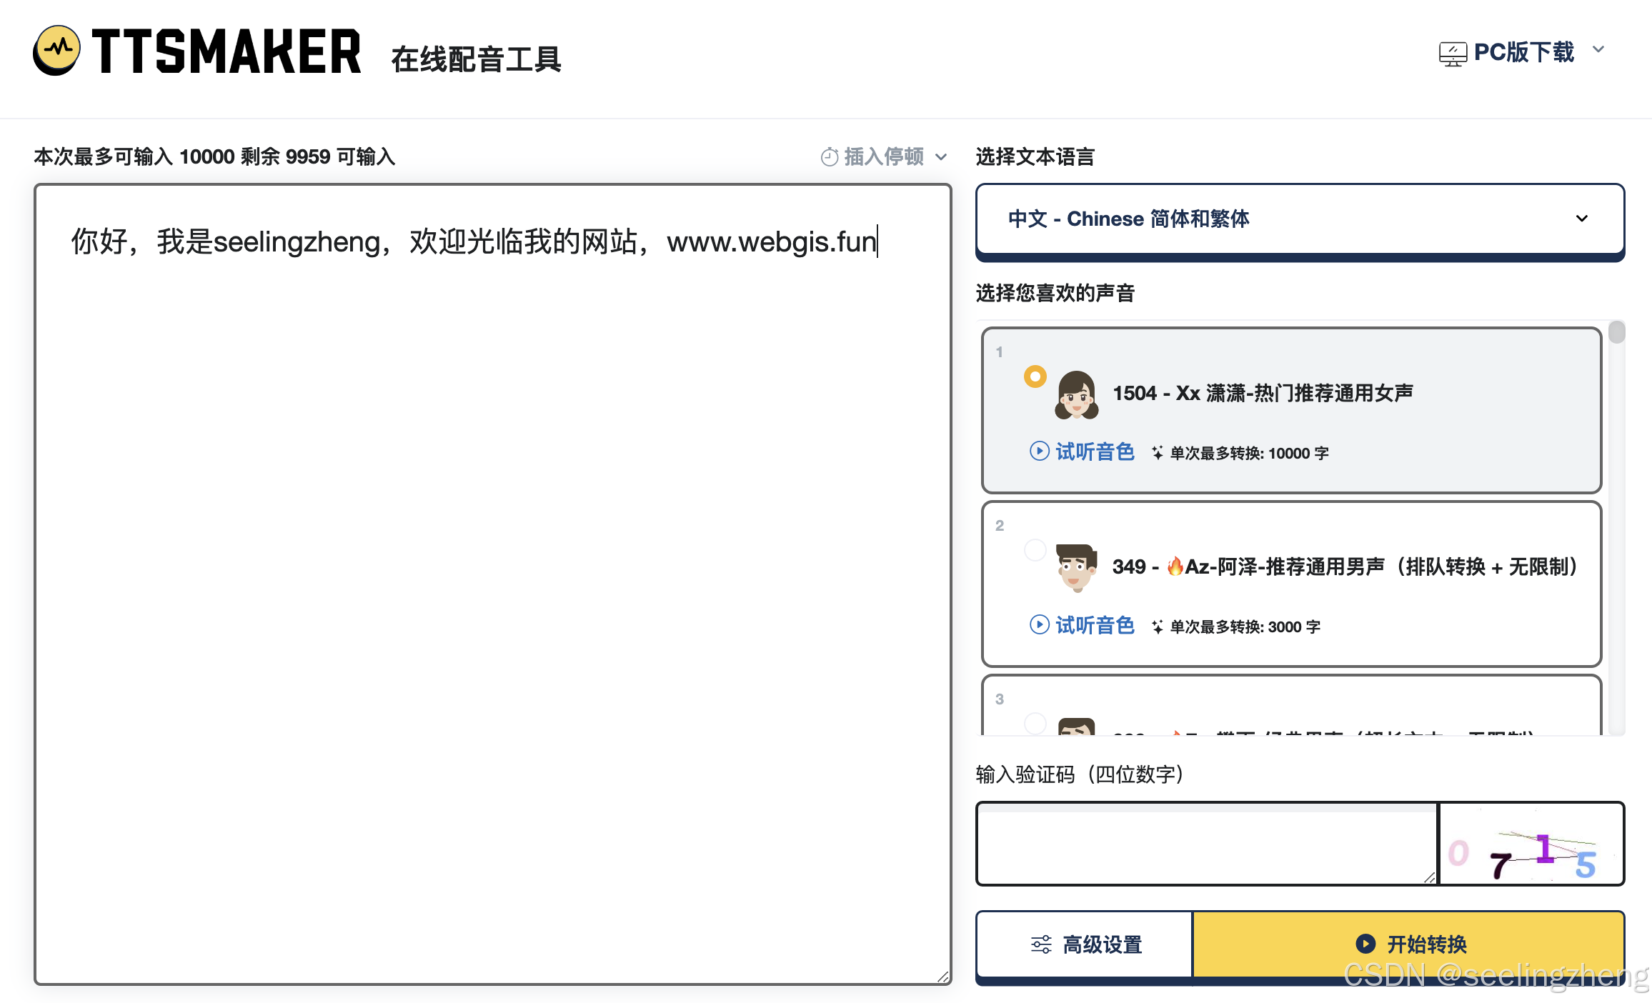The height and width of the screenshot is (1003, 1652).
Task: Click the voice list scrollbar thumb
Action: (1616, 333)
